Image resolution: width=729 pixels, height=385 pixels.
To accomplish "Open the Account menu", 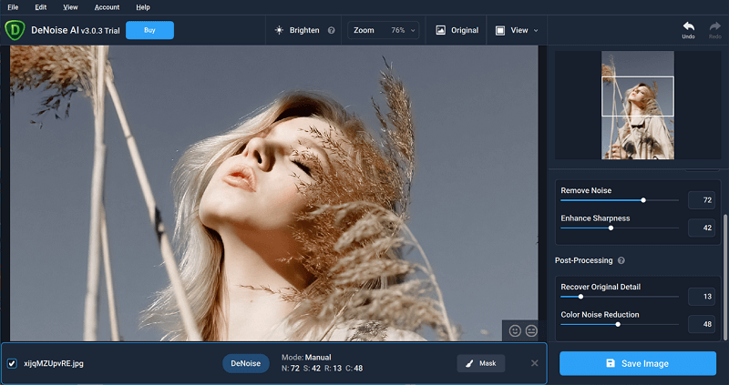I will point(107,7).
